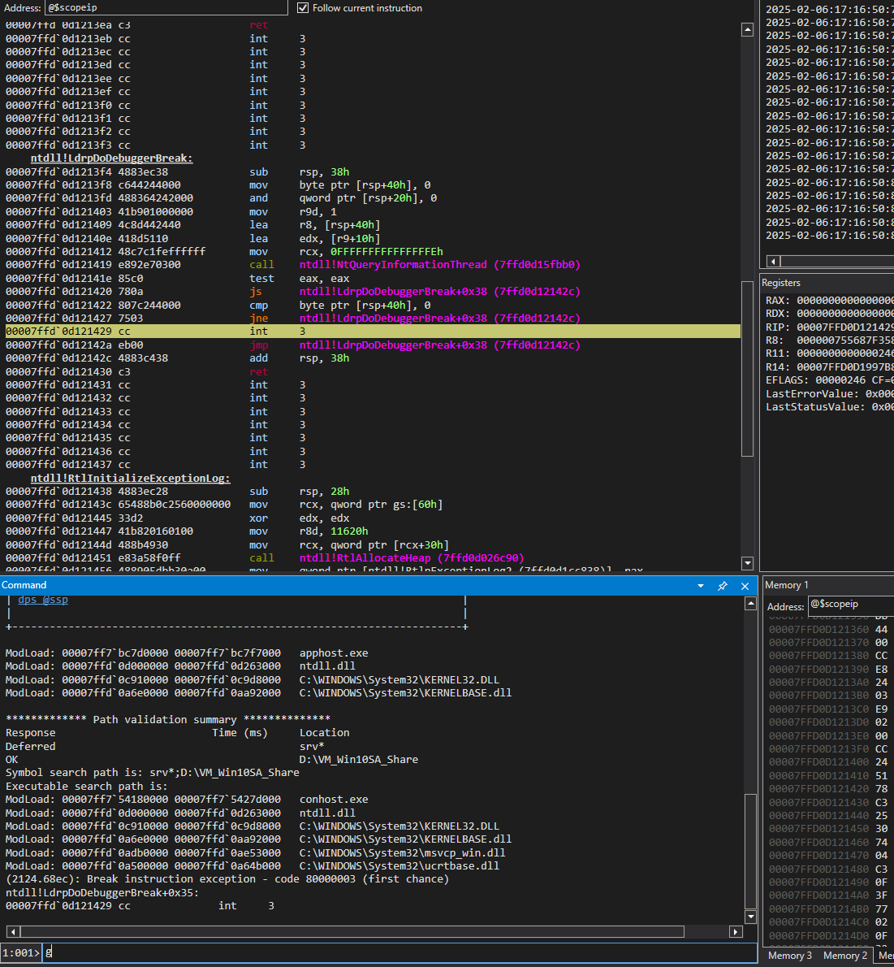
Task: Click the ModLoad conhost.exe line
Action: pos(187,800)
